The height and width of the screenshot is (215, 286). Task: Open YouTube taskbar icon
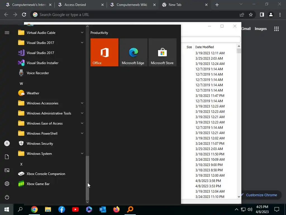pyautogui.click(x=75, y=209)
